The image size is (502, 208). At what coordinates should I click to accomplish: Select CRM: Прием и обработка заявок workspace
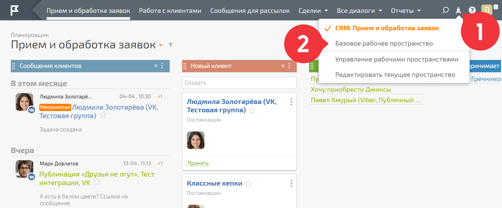tap(387, 28)
